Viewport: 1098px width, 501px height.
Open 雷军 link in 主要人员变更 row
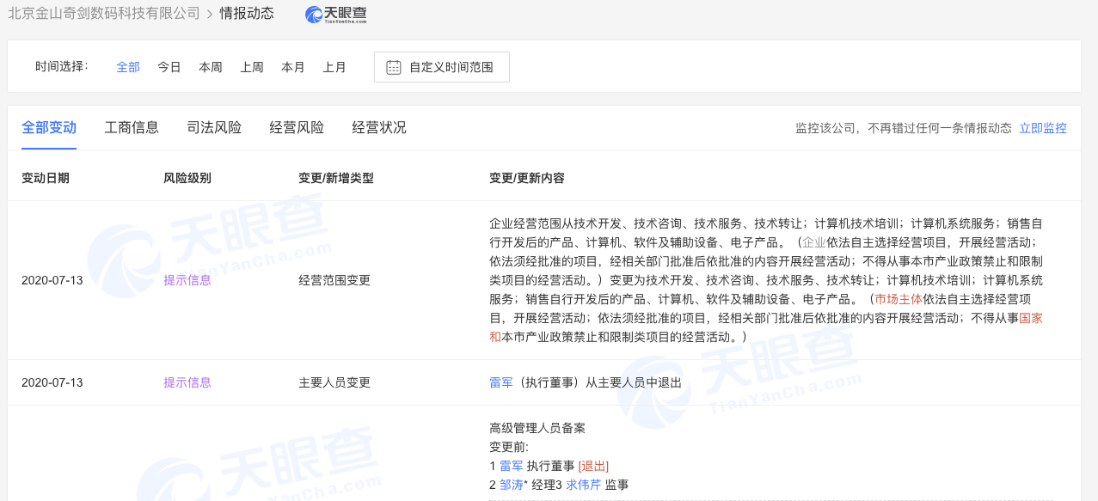coord(501,382)
